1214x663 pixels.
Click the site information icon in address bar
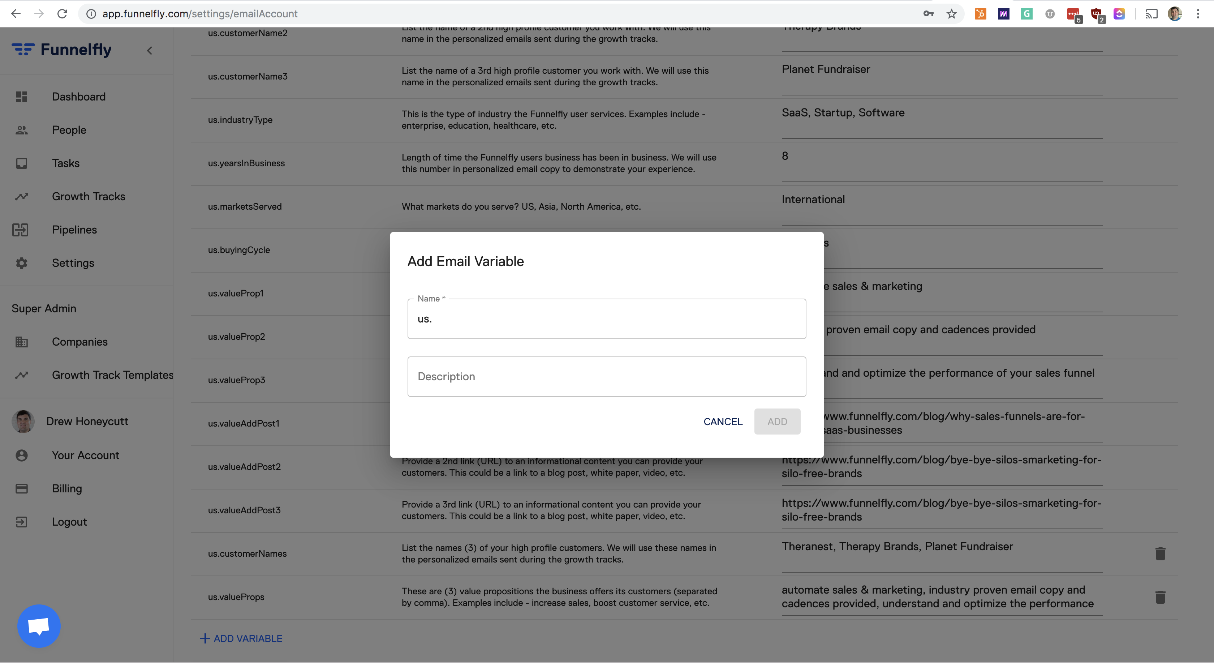pyautogui.click(x=91, y=14)
